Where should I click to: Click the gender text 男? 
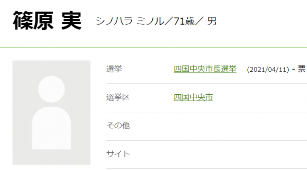tap(211, 21)
